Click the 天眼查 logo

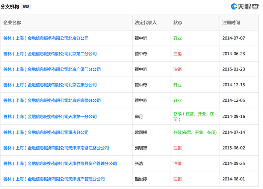245,7
